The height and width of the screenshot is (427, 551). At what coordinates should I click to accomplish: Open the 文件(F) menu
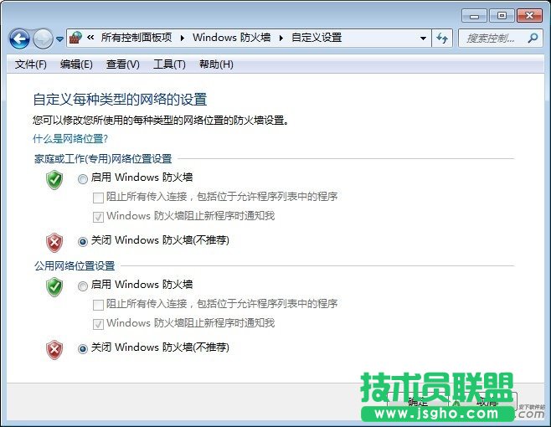[31, 64]
